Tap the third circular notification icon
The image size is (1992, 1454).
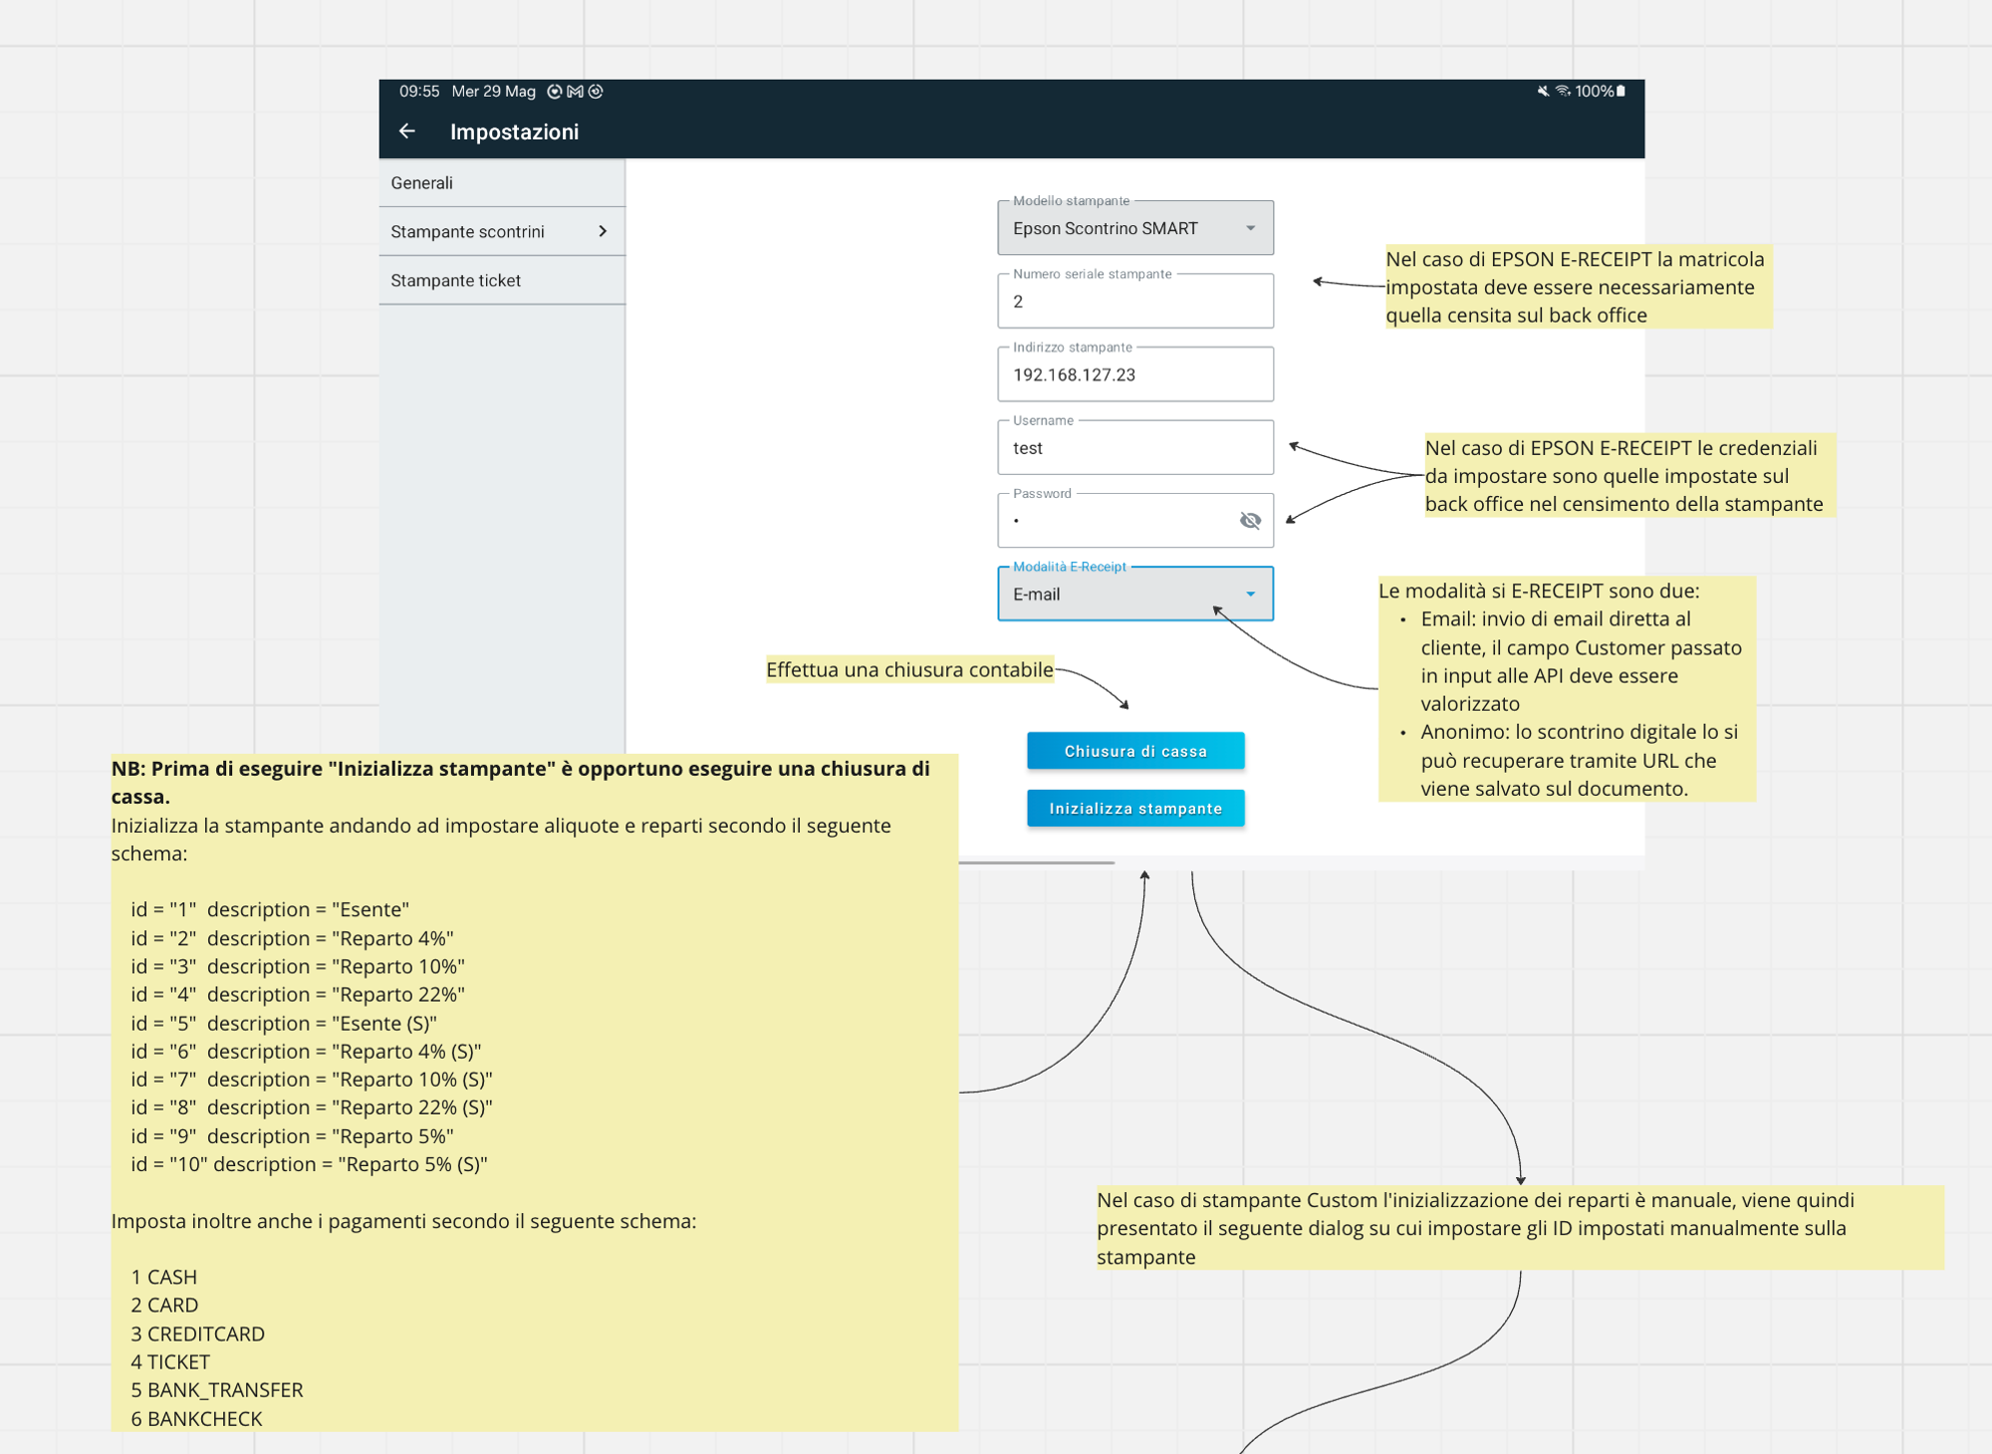[x=596, y=92]
